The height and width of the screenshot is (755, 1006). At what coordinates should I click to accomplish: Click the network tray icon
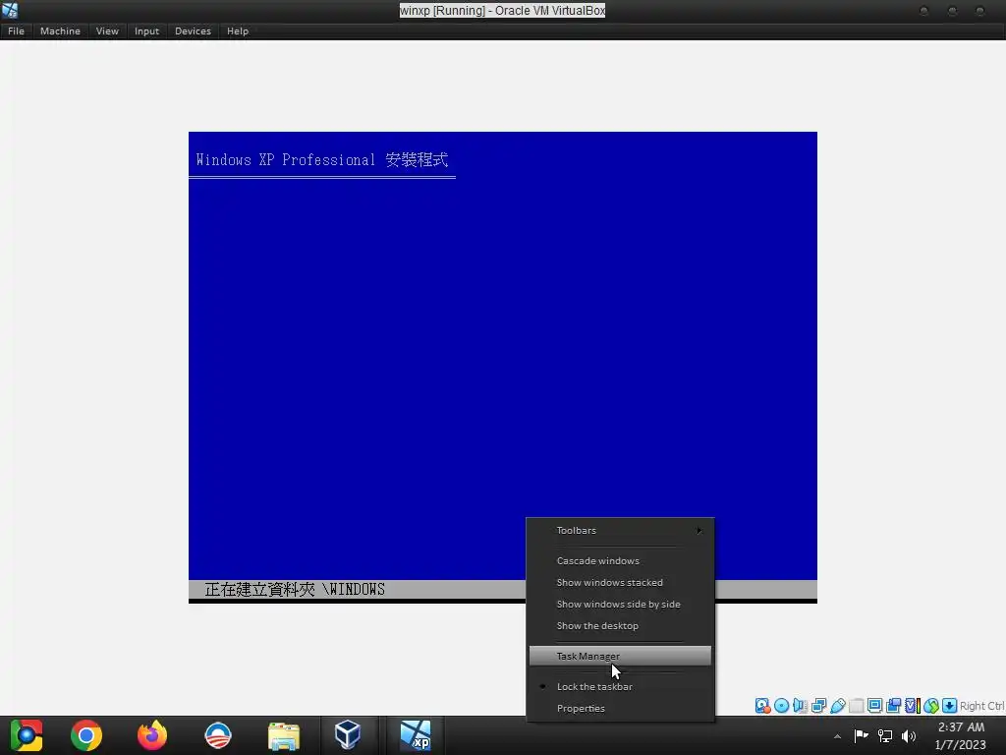[885, 735]
